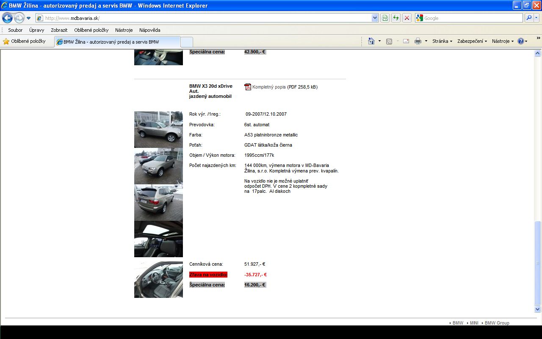Toggle the Compatibility View icon
542x339 pixels.
(385, 18)
